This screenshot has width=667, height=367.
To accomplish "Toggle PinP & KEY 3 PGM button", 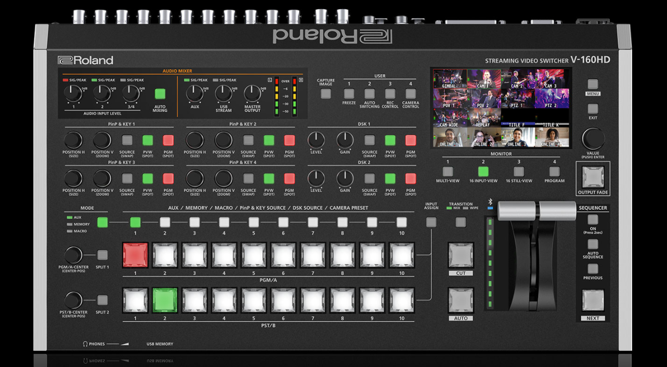I will coord(168,179).
